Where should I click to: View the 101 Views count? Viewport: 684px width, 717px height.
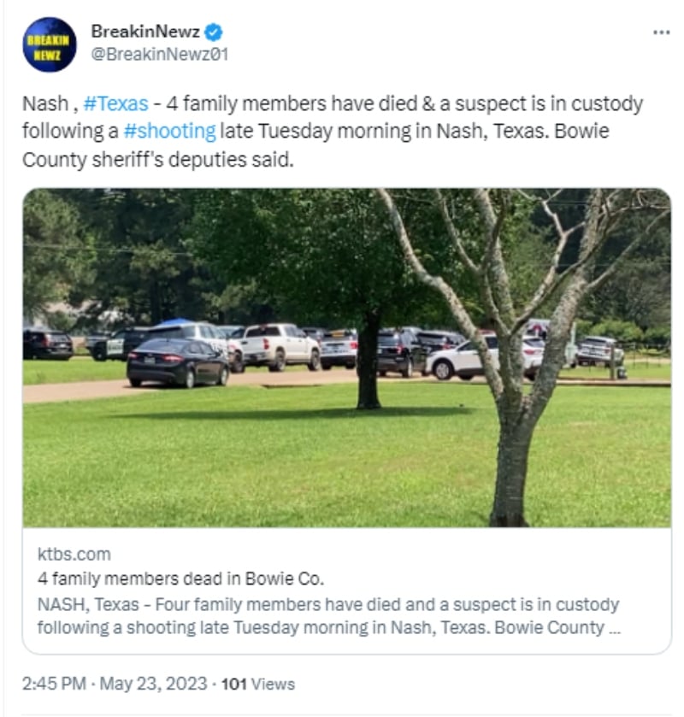pos(258,684)
